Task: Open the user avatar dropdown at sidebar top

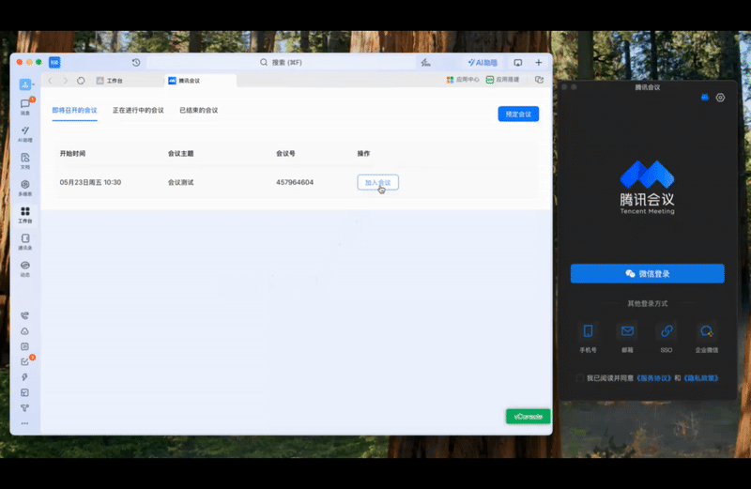Action: (26, 84)
